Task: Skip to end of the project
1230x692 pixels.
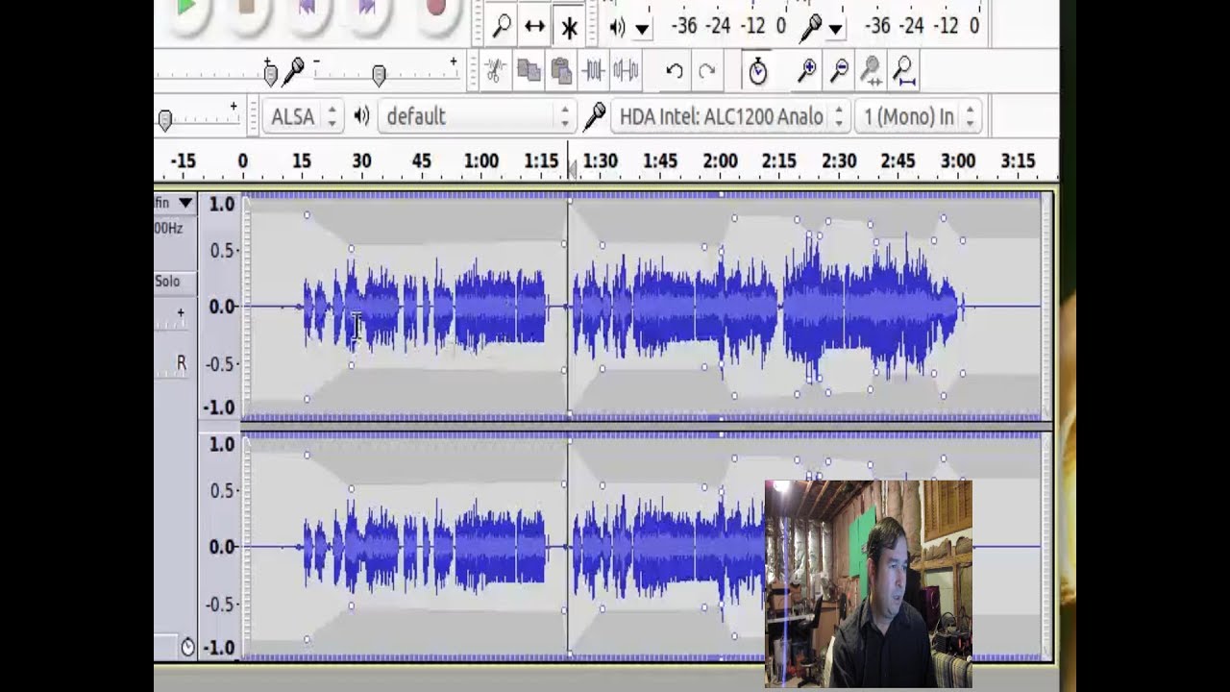Action: click(x=368, y=8)
